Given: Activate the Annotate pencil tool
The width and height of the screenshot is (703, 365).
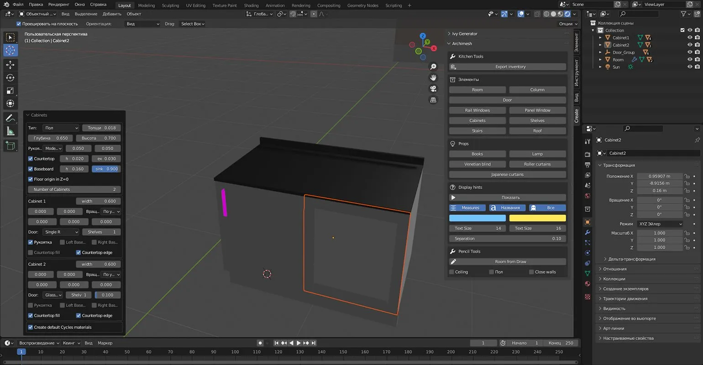Looking at the screenshot, I should (x=10, y=118).
